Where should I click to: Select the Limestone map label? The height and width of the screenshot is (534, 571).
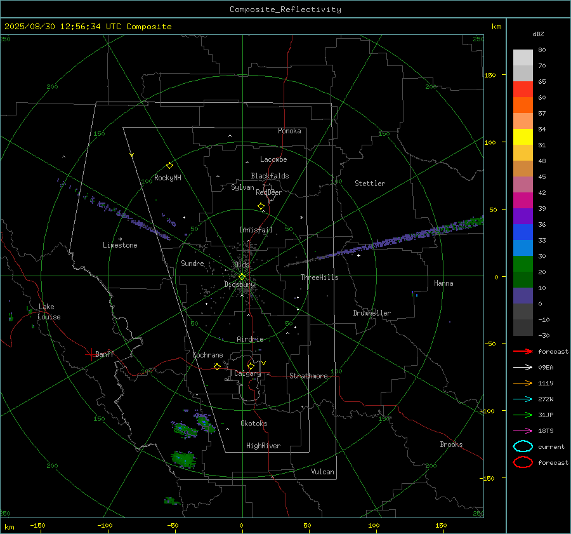point(120,245)
